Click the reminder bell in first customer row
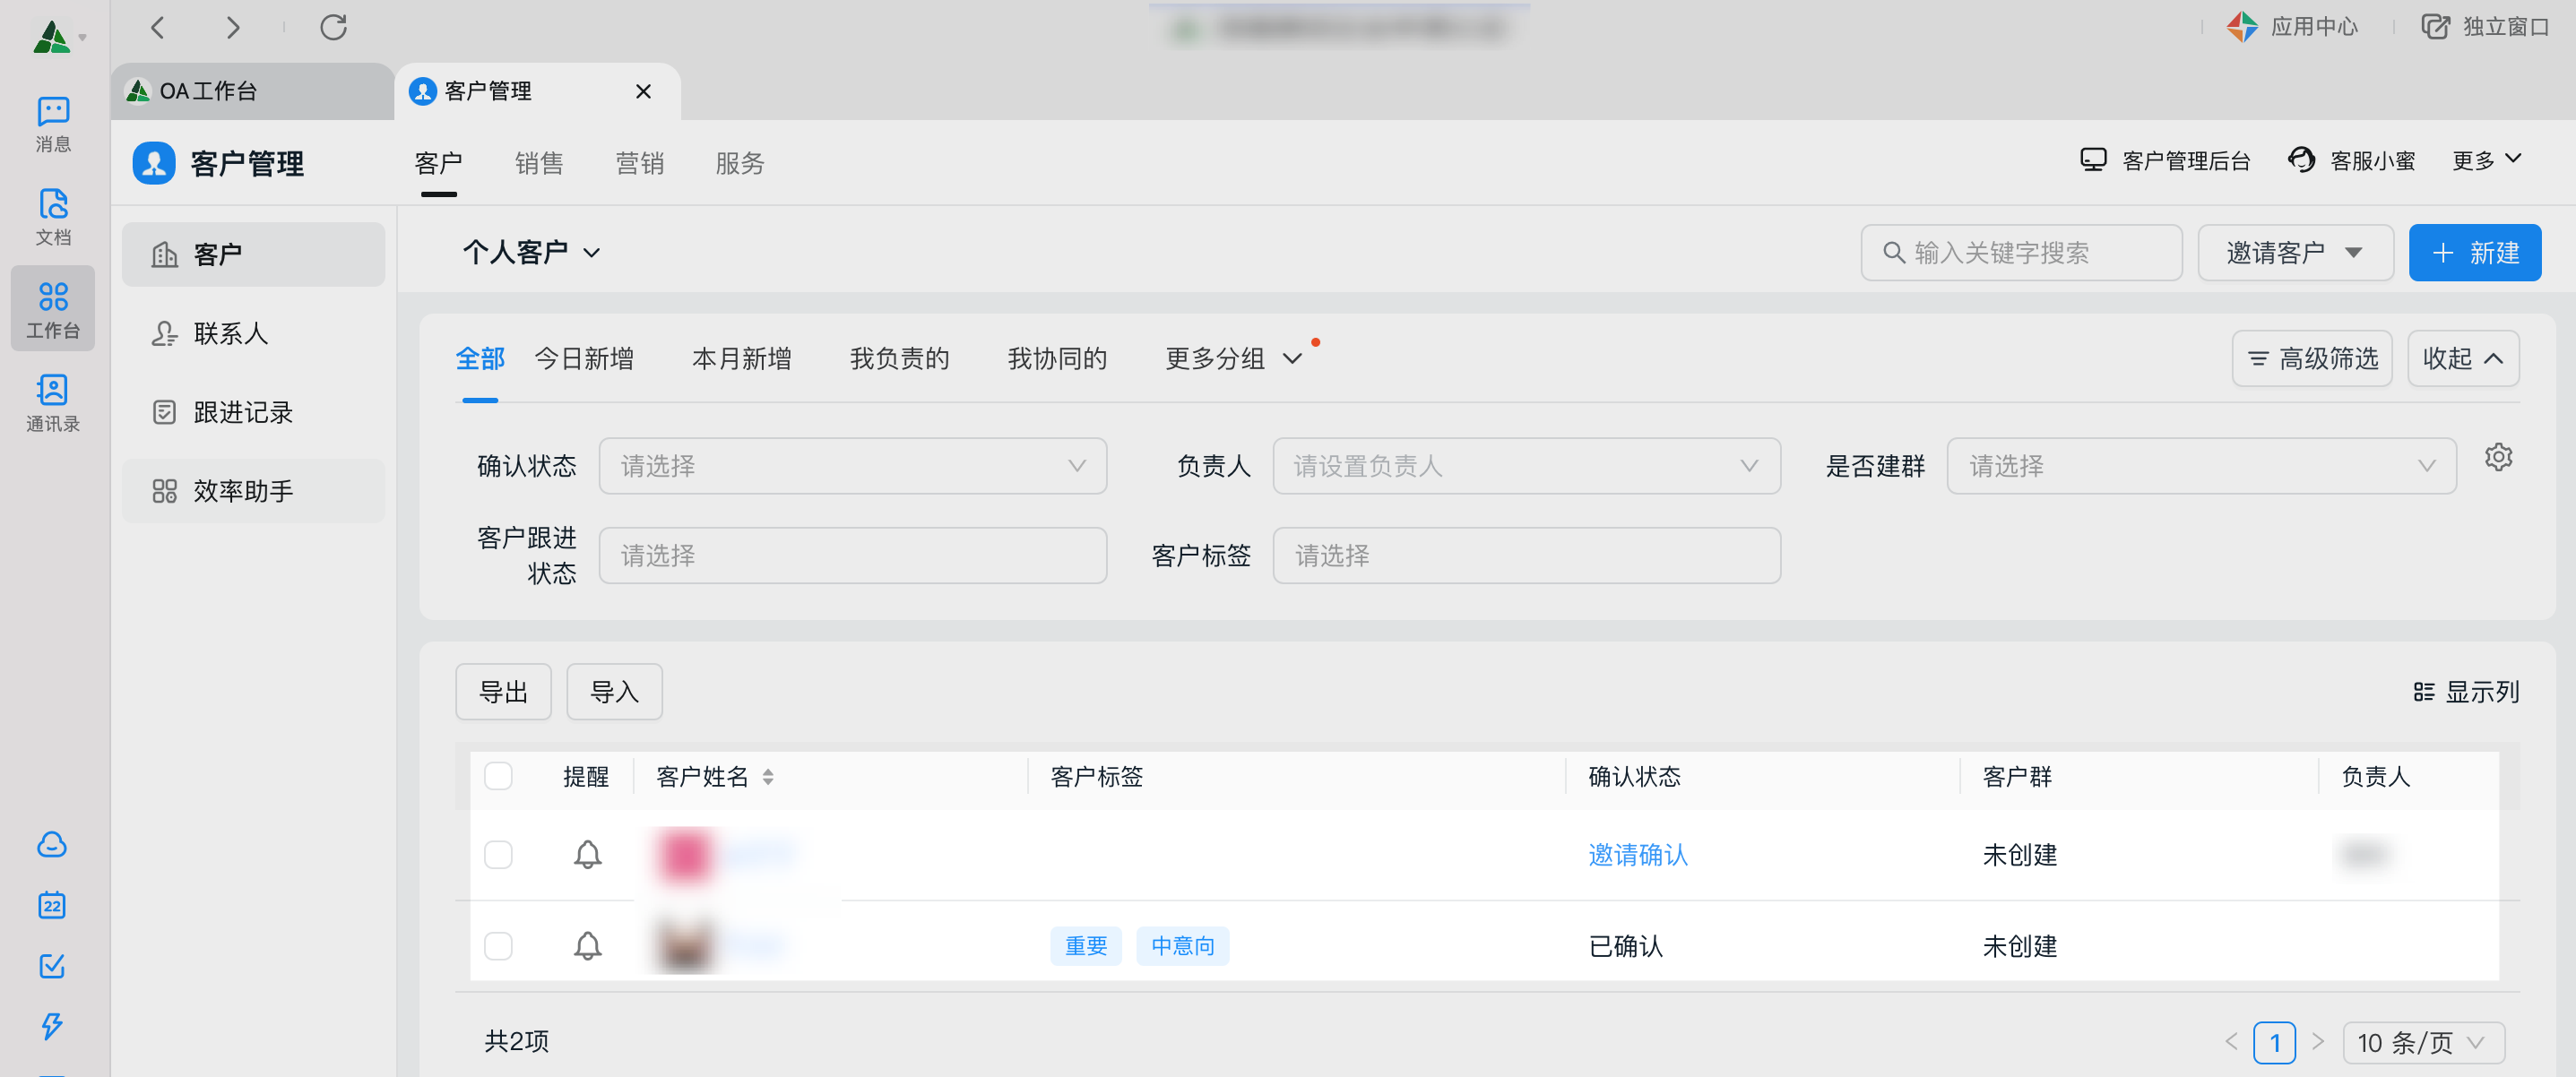Image resolution: width=2576 pixels, height=1077 pixels. [x=587, y=855]
